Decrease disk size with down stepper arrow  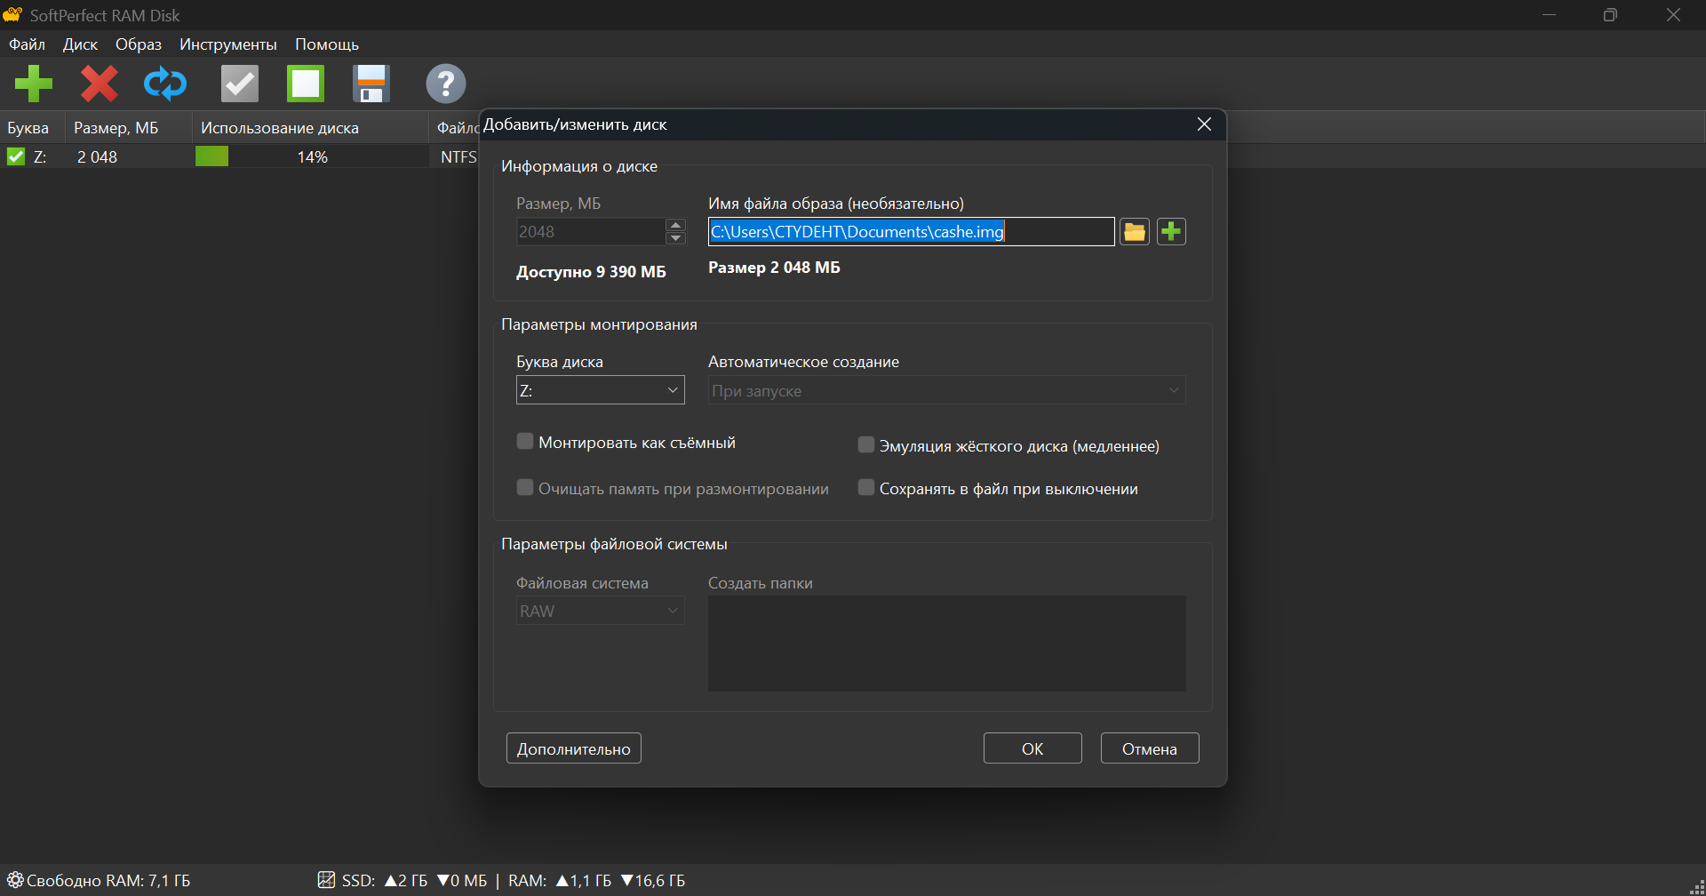pos(676,238)
